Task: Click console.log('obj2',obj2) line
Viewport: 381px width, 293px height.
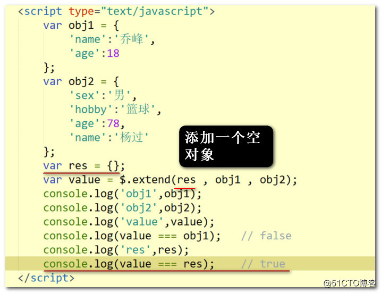Action: [x=122, y=208]
